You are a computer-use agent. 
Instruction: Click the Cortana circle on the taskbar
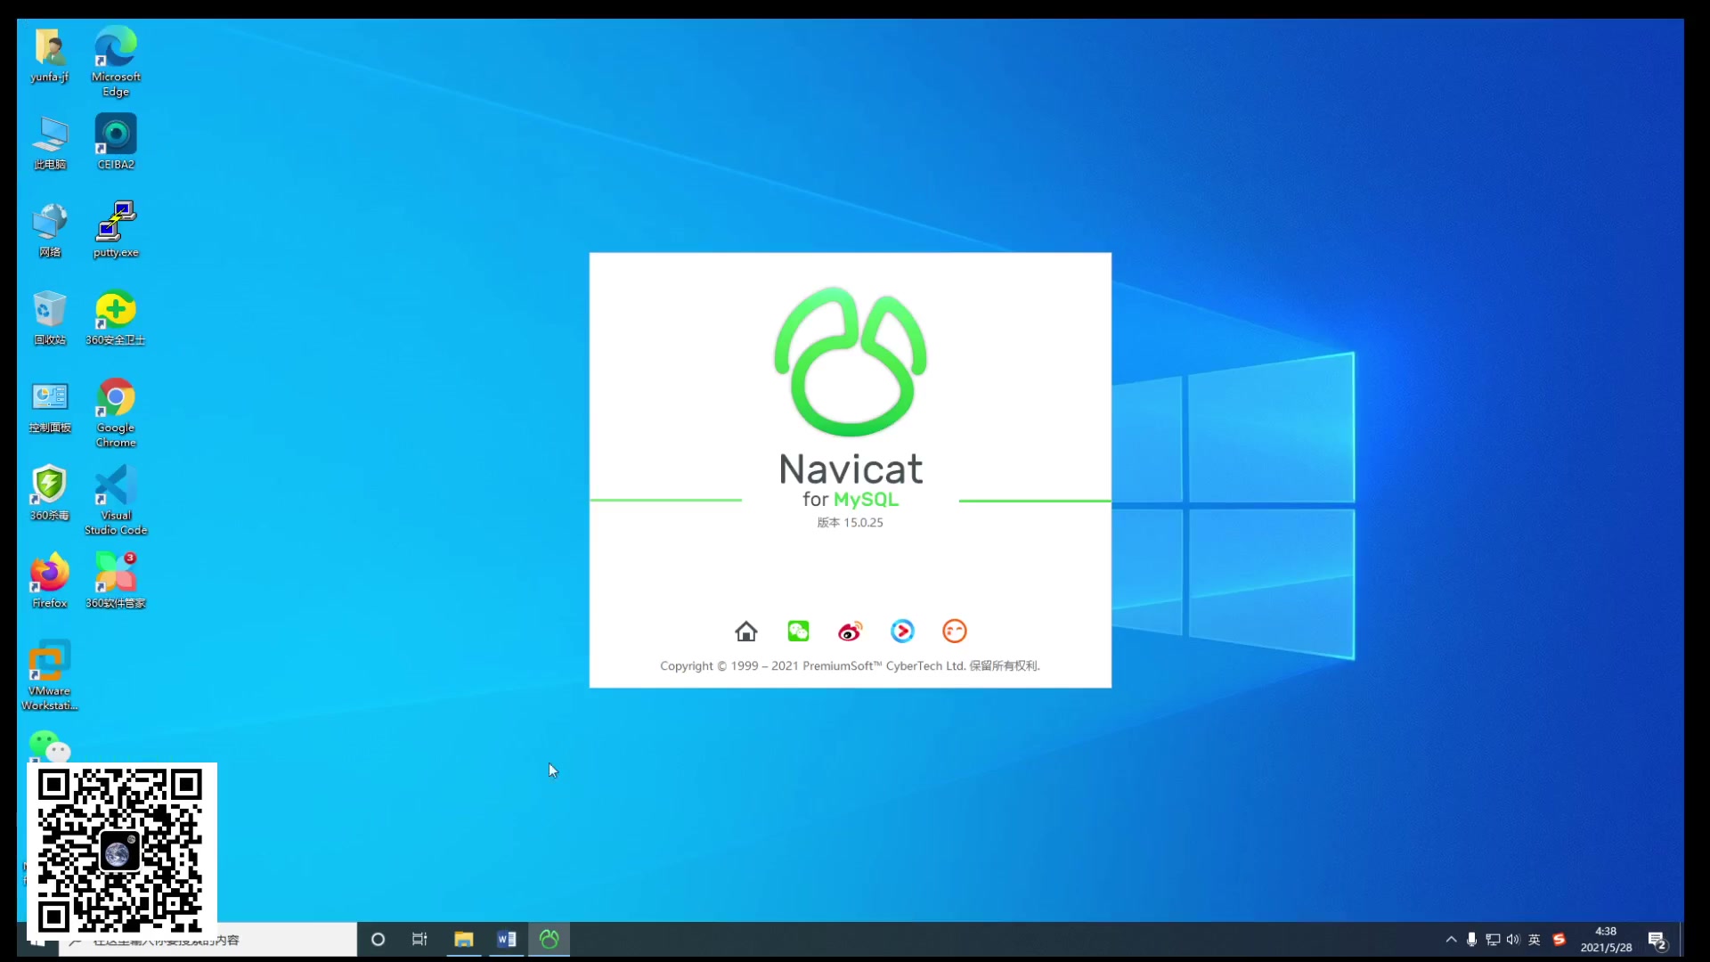378,939
